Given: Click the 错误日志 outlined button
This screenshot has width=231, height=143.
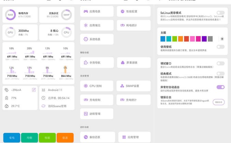Looking at the screenshot, I should point(219,102).
